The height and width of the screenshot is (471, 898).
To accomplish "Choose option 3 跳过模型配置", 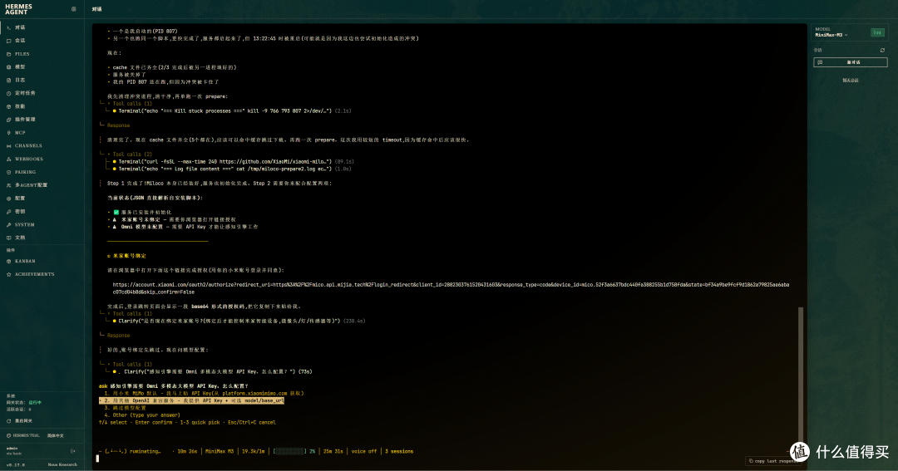I will 125,408.
